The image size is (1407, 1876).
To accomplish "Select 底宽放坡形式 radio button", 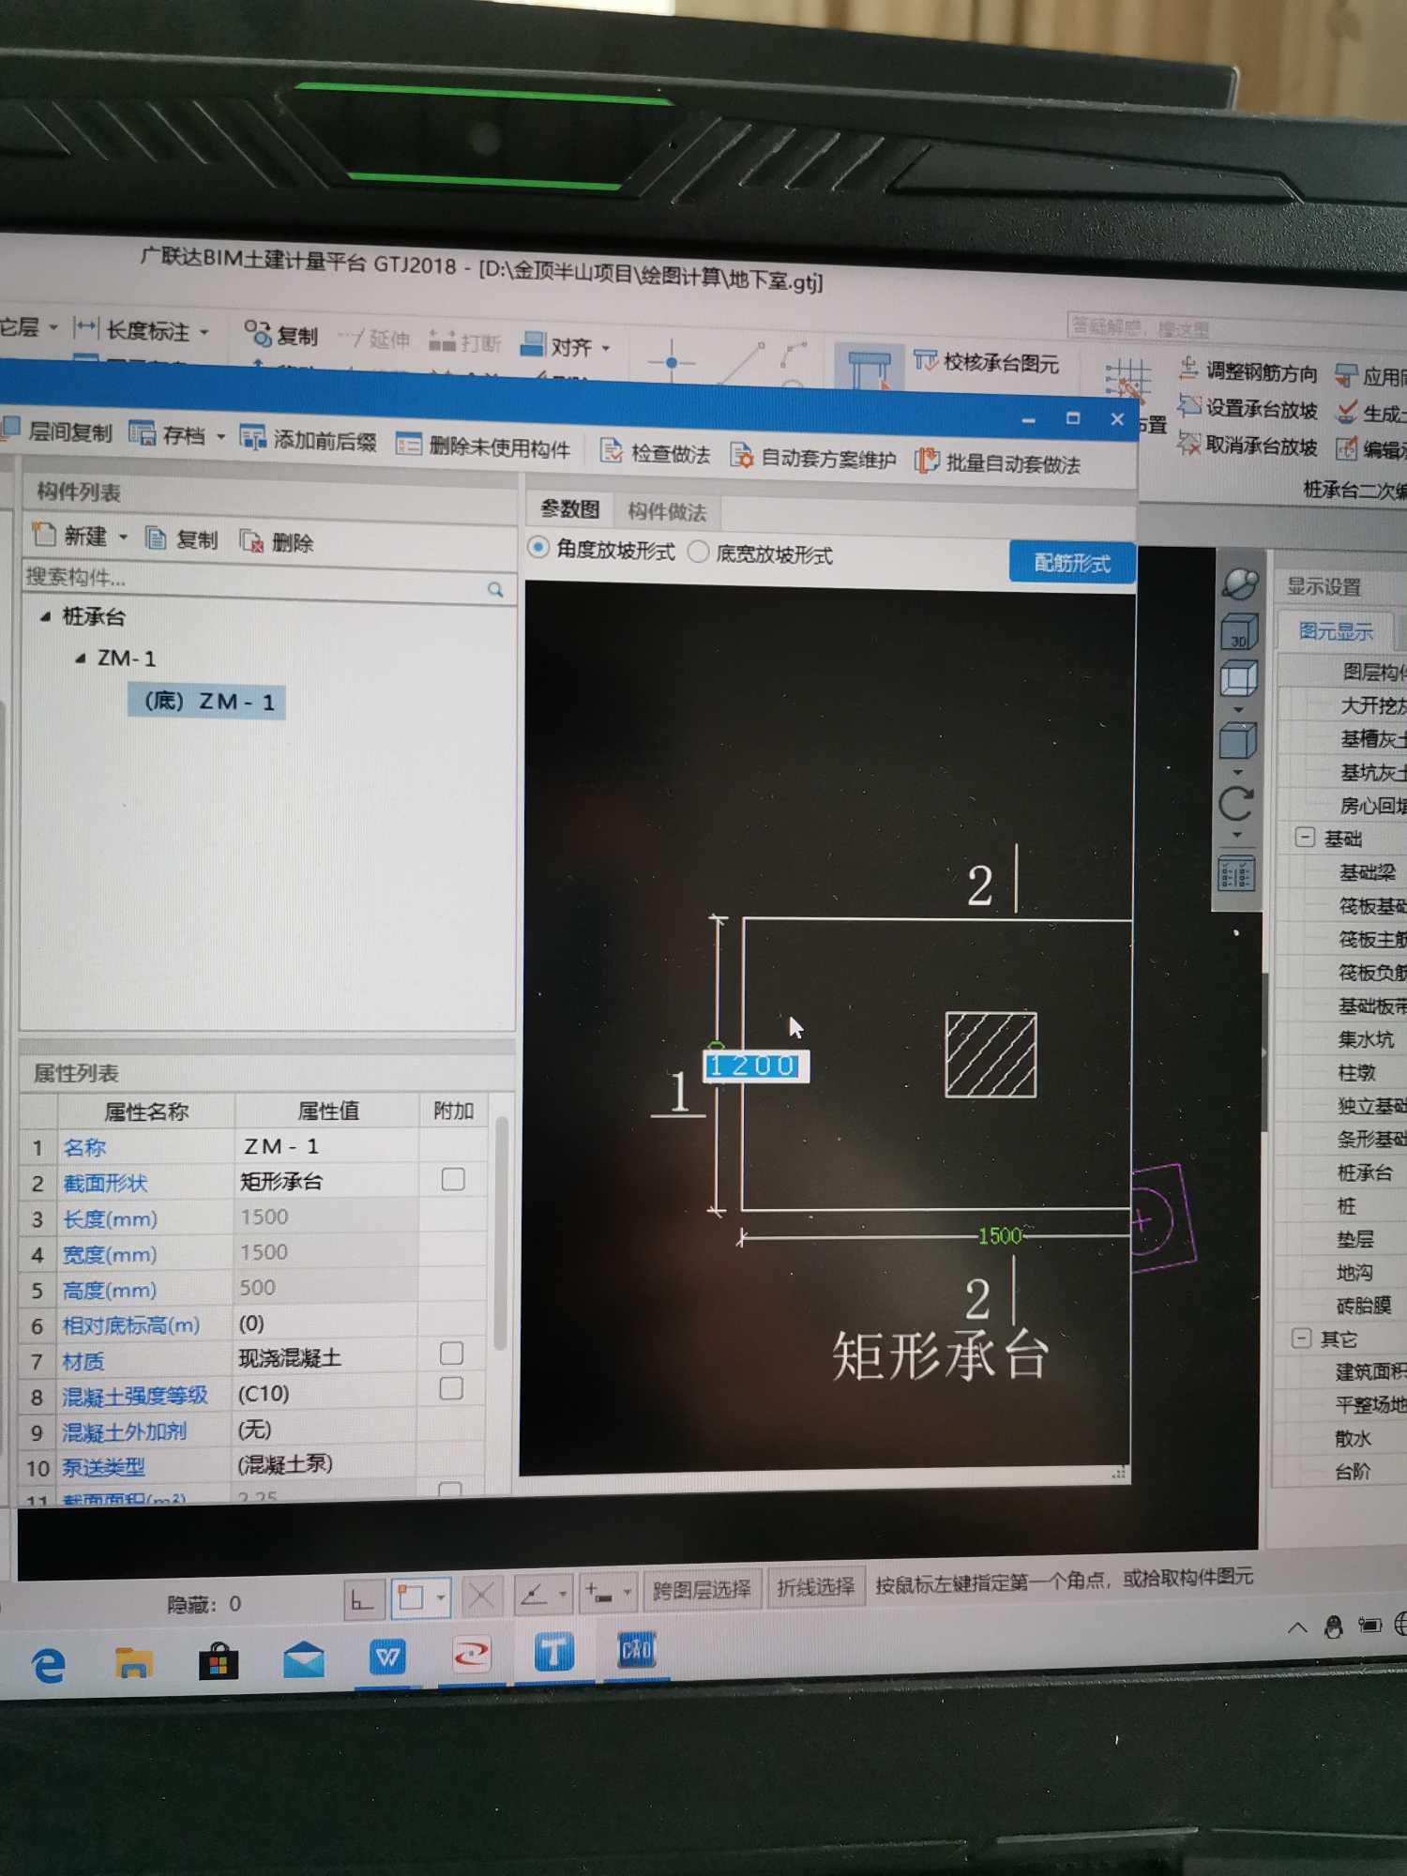I will tap(699, 552).
